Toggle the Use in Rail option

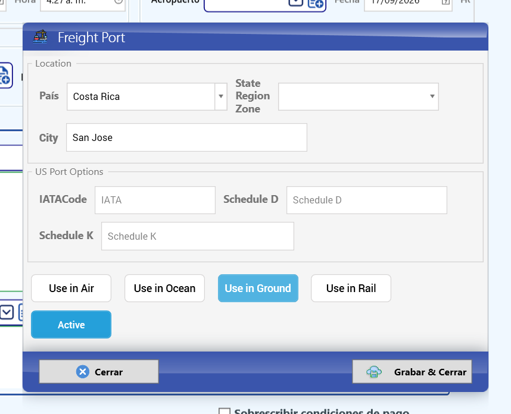tap(351, 288)
